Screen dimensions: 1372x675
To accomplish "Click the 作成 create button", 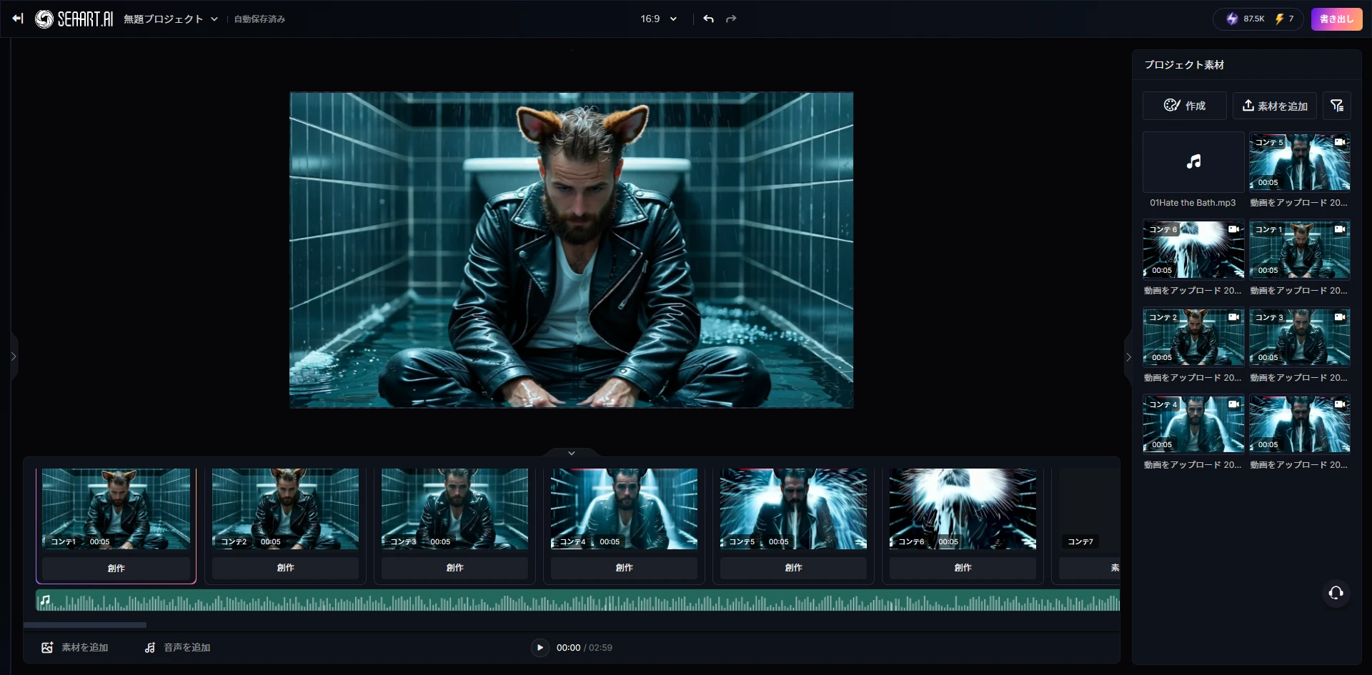I will [x=1184, y=106].
